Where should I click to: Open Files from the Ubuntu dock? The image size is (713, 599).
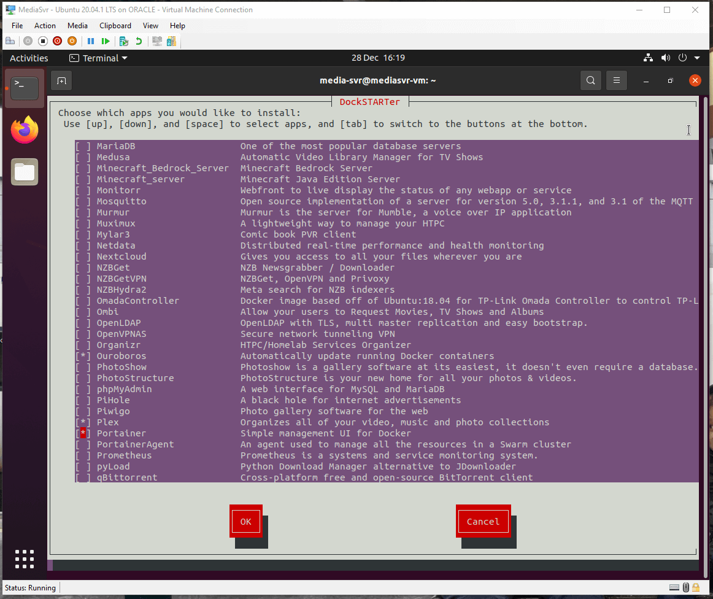25,172
